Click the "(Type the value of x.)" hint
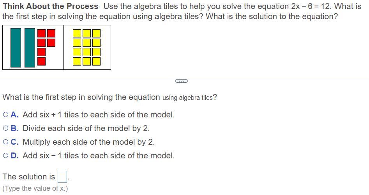The image size is (369, 195). (35, 188)
